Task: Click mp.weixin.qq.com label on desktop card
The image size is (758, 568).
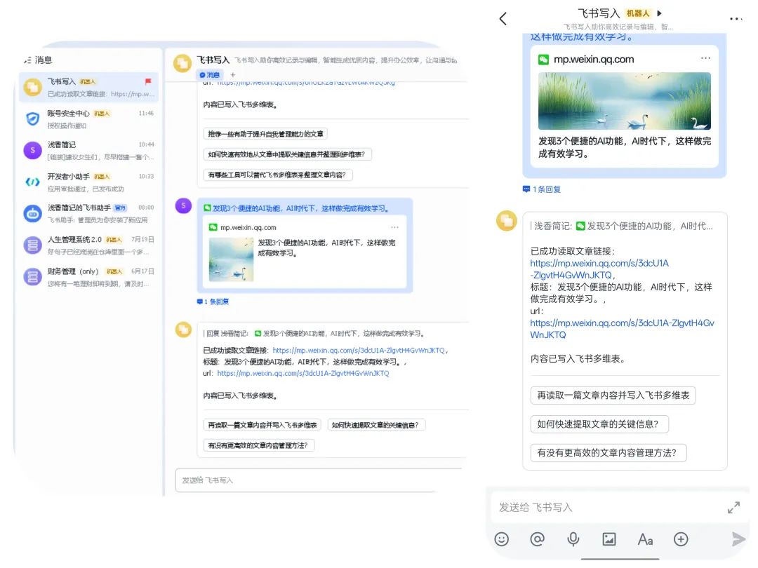Action: (x=248, y=227)
